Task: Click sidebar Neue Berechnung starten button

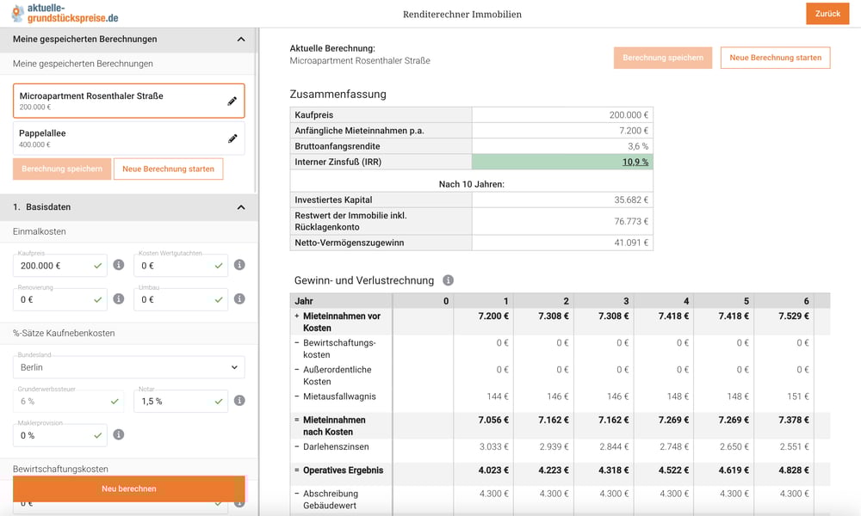Action: point(168,169)
